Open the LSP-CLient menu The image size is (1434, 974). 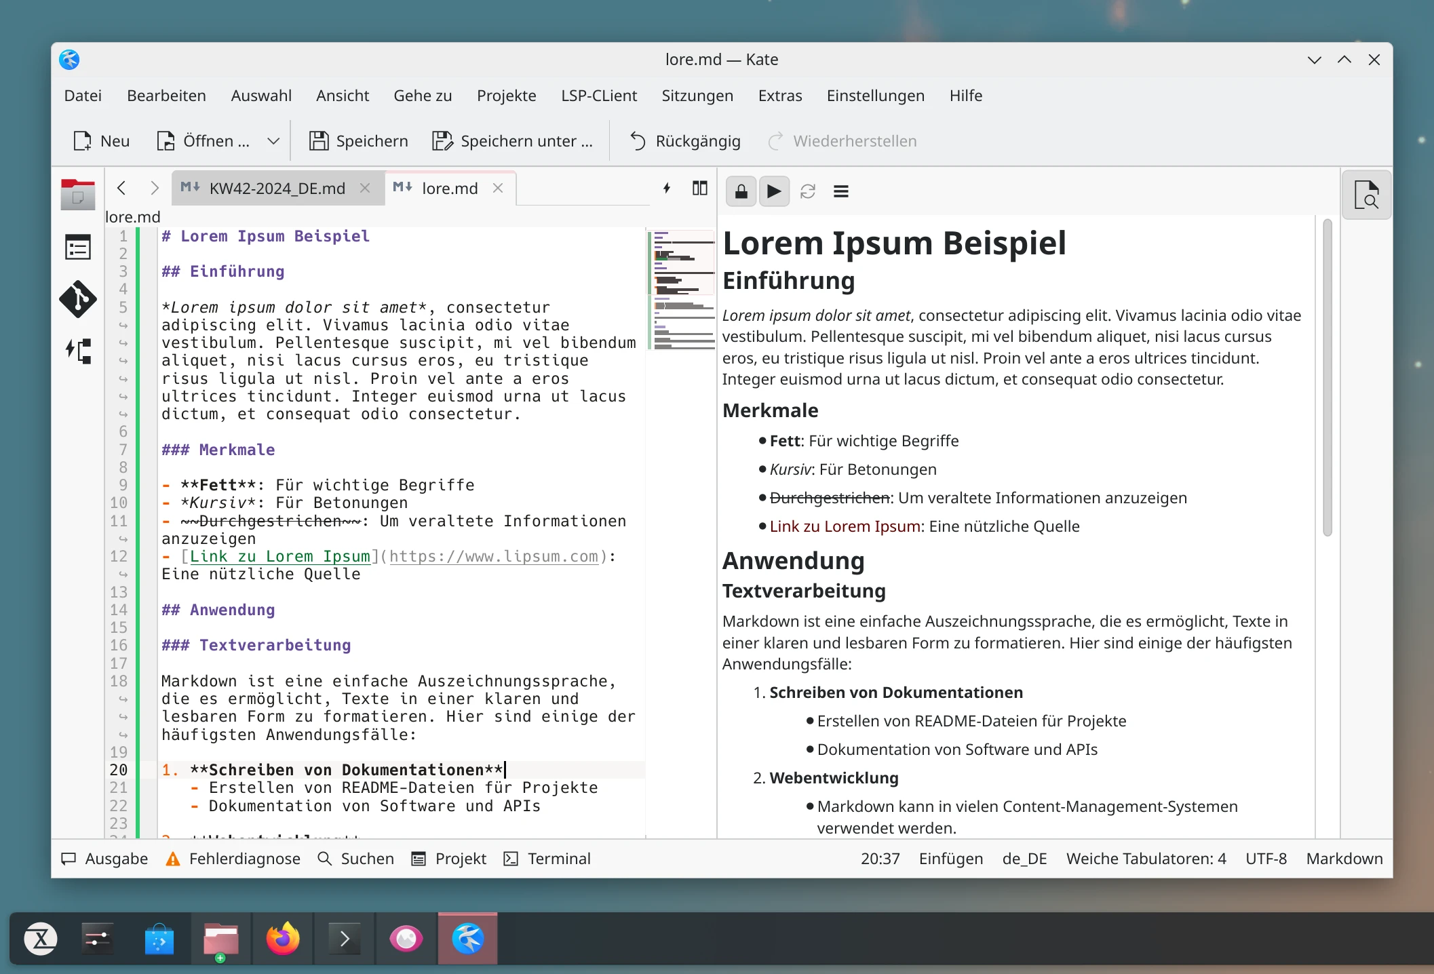click(599, 96)
